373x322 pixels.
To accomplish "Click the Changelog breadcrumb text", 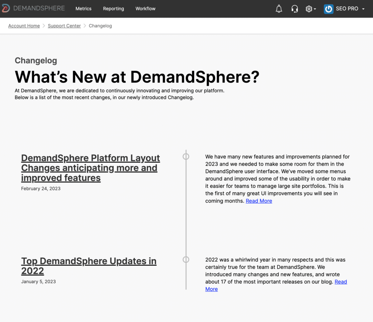I will (x=100, y=26).
